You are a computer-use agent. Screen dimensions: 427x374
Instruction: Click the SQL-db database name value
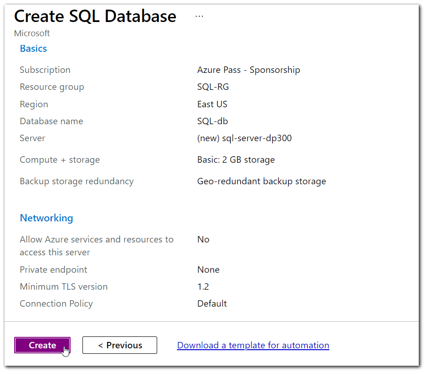212,121
